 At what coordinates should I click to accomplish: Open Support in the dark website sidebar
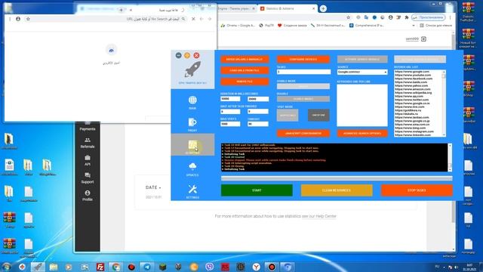point(88,178)
